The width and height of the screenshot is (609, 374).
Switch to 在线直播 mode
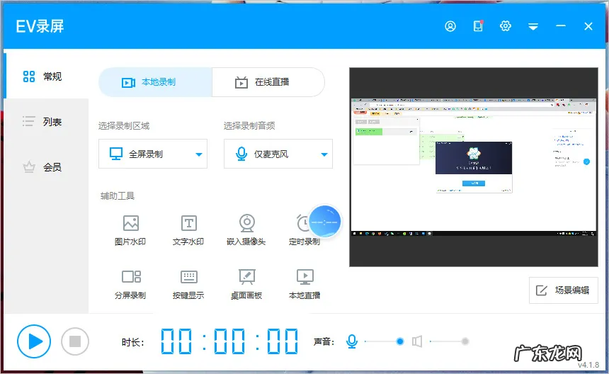tap(268, 82)
